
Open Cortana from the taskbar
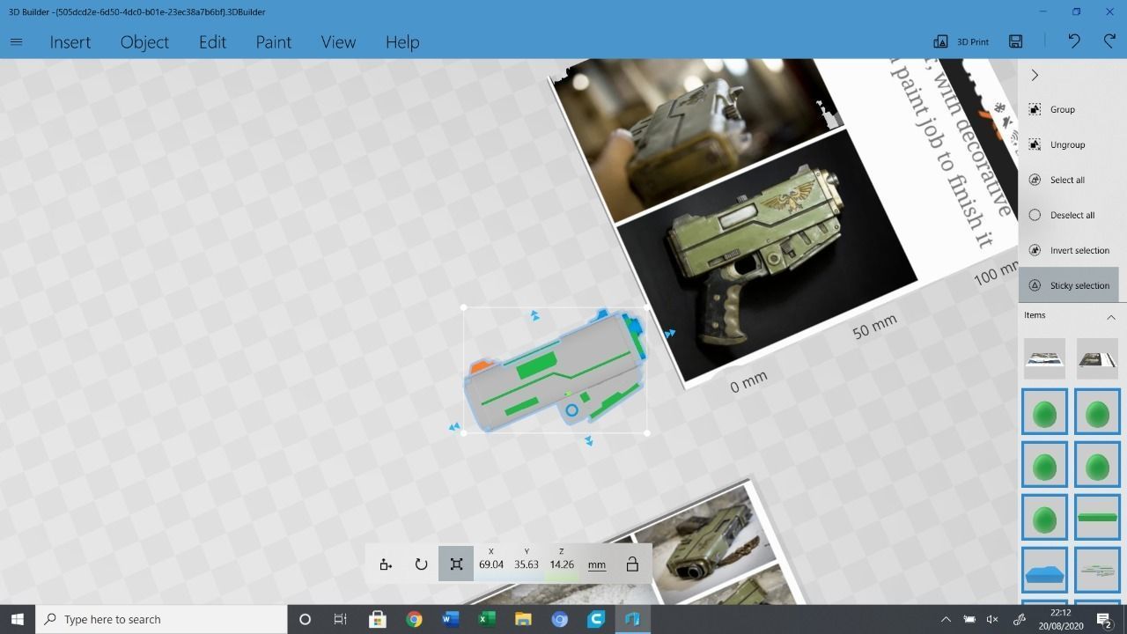305,619
